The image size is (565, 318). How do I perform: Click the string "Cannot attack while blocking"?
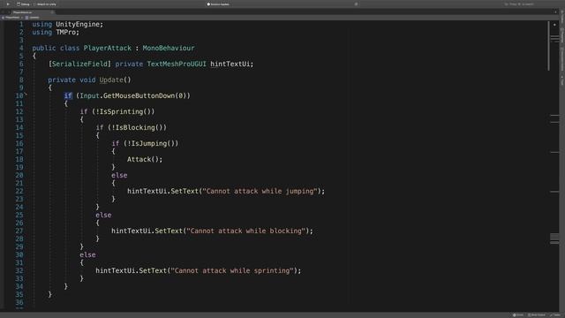245,231
